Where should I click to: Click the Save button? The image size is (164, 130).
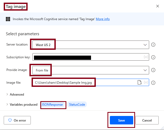point(121,120)
